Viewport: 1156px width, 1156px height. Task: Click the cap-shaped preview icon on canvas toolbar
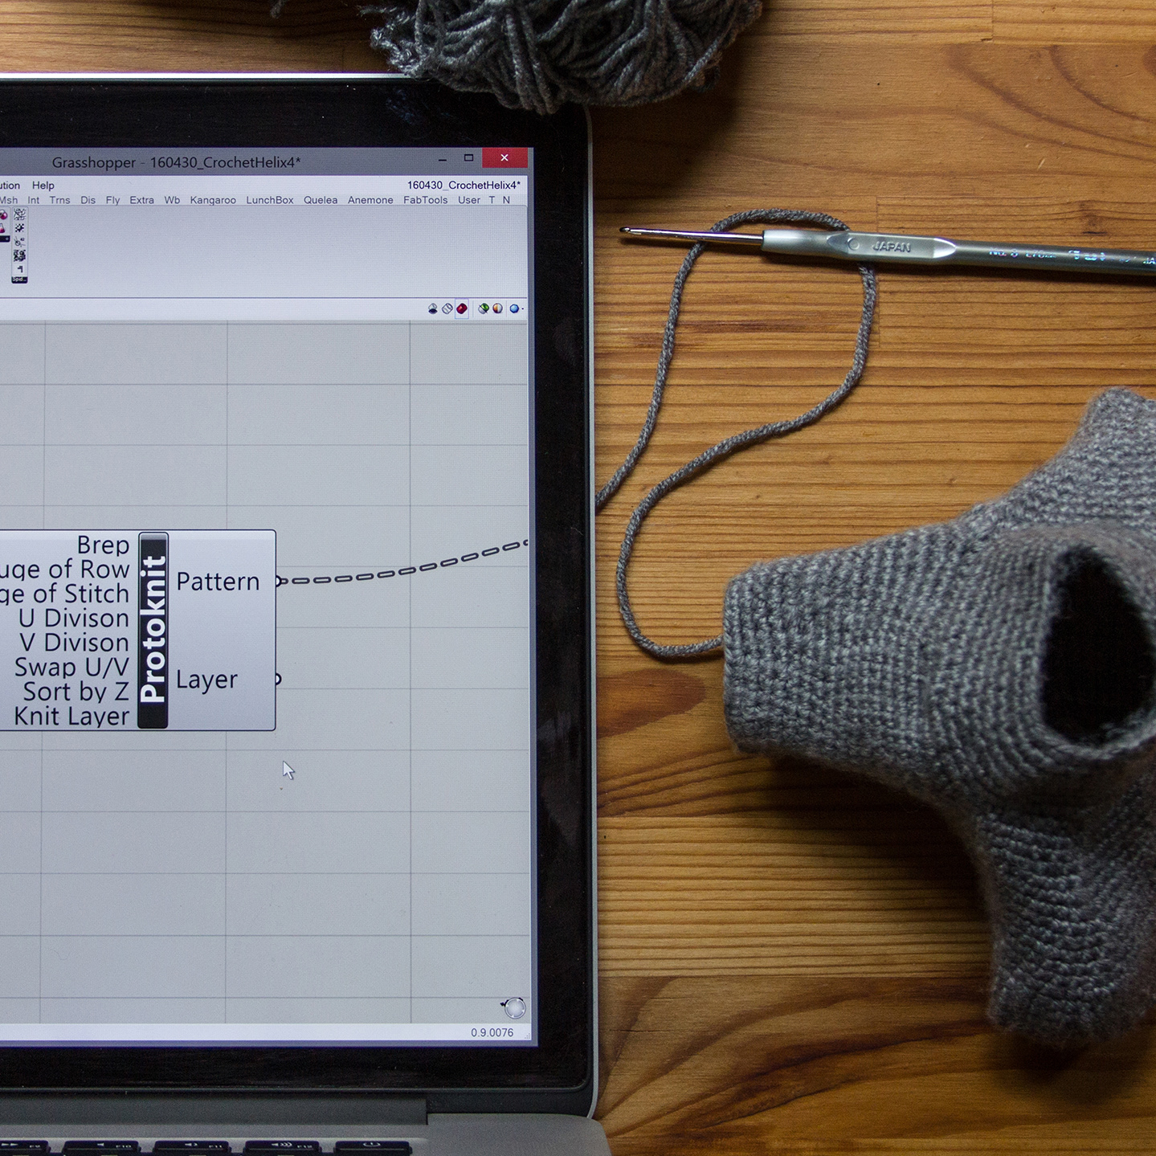coord(433,308)
